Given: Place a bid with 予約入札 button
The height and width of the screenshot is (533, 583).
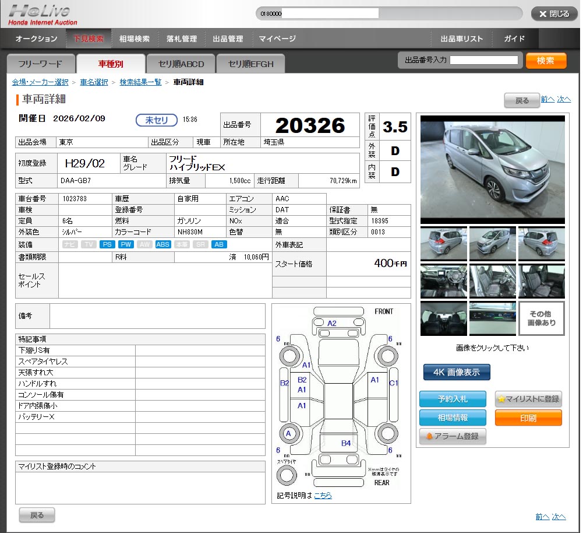Looking at the screenshot, I should pos(453,399).
